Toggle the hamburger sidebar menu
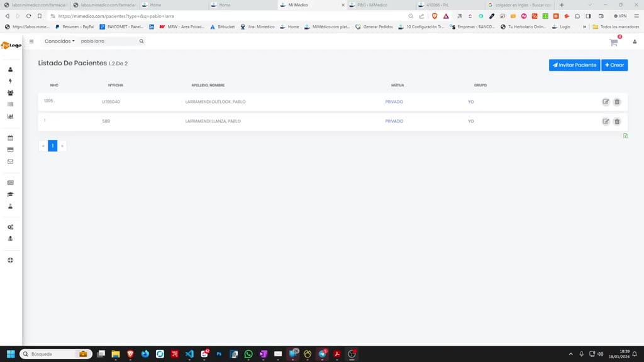This screenshot has height=362, width=644. point(31,41)
